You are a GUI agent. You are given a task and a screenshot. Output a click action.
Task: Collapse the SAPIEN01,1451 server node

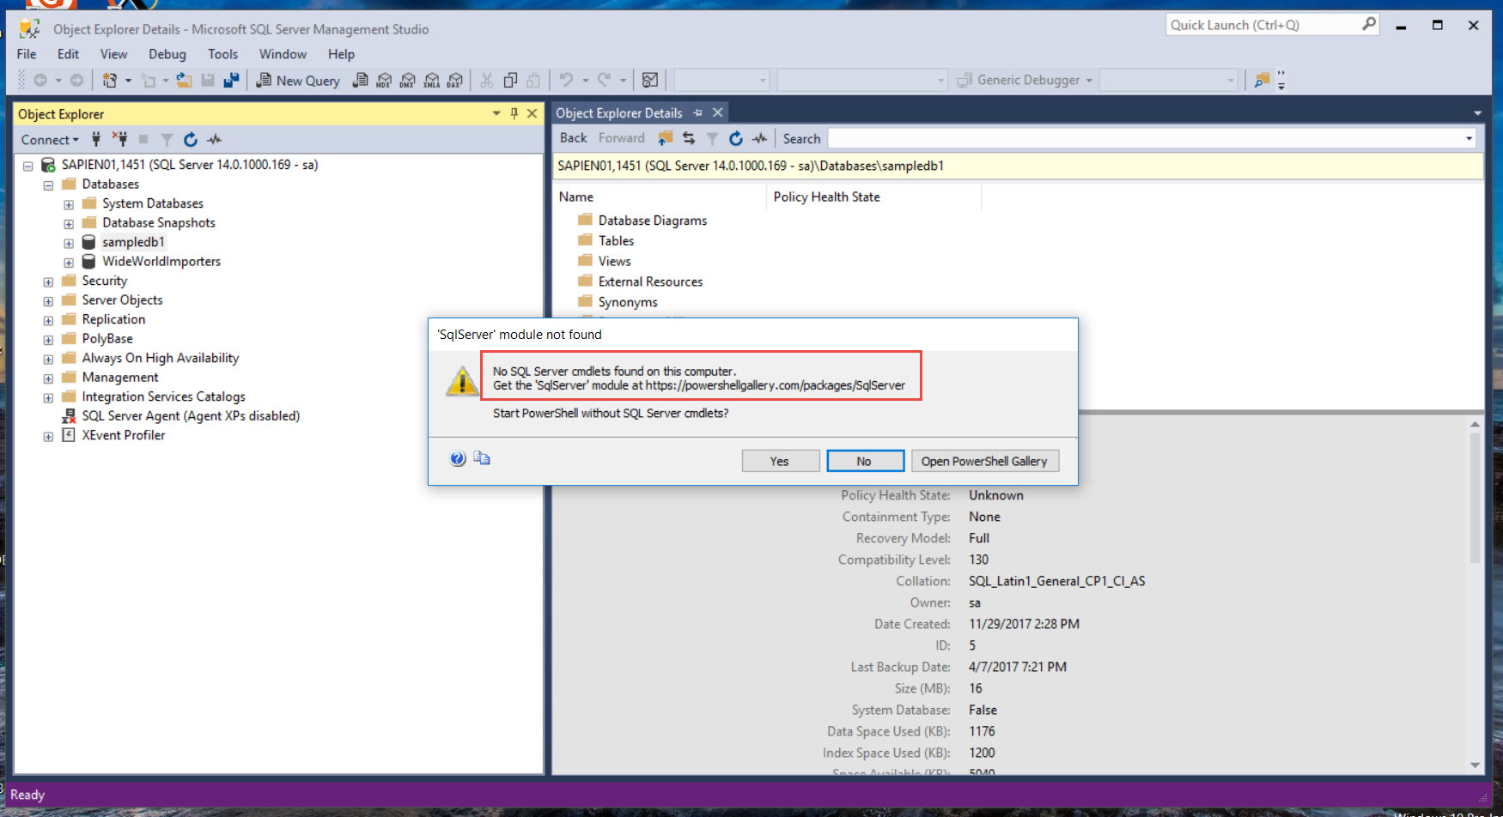click(x=28, y=166)
